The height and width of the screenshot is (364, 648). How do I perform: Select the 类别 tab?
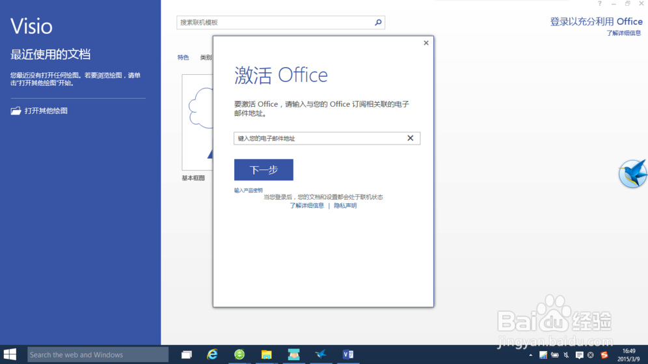pos(206,57)
